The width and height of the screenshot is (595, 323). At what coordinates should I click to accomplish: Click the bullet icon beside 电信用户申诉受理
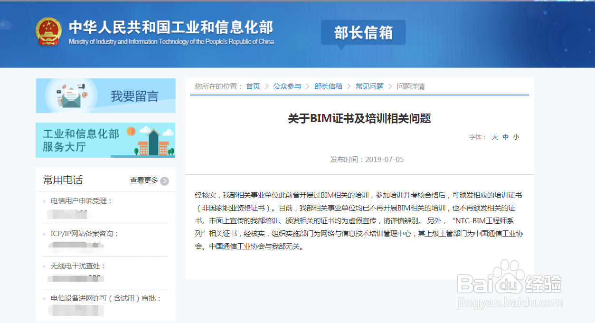tap(45, 200)
